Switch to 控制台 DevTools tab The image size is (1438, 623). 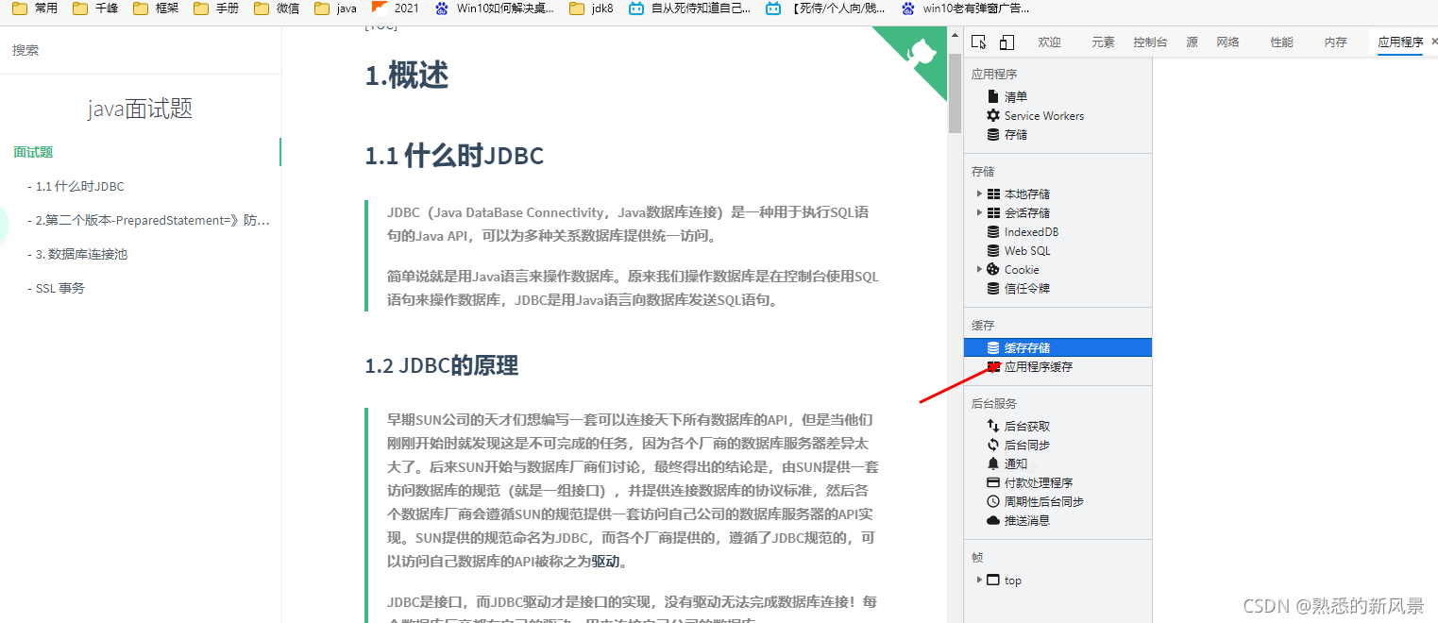[x=1150, y=42]
